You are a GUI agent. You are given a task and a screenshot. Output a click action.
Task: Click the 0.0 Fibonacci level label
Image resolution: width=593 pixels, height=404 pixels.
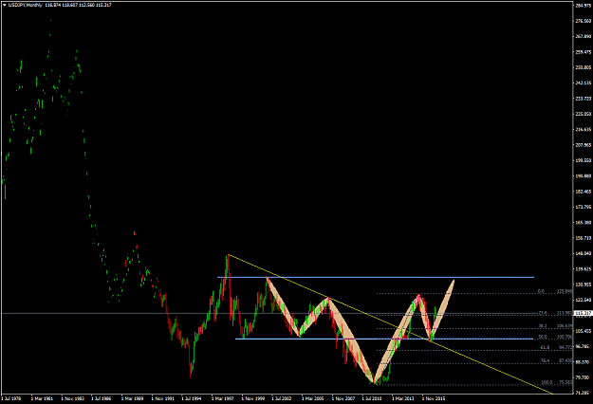[541, 292]
